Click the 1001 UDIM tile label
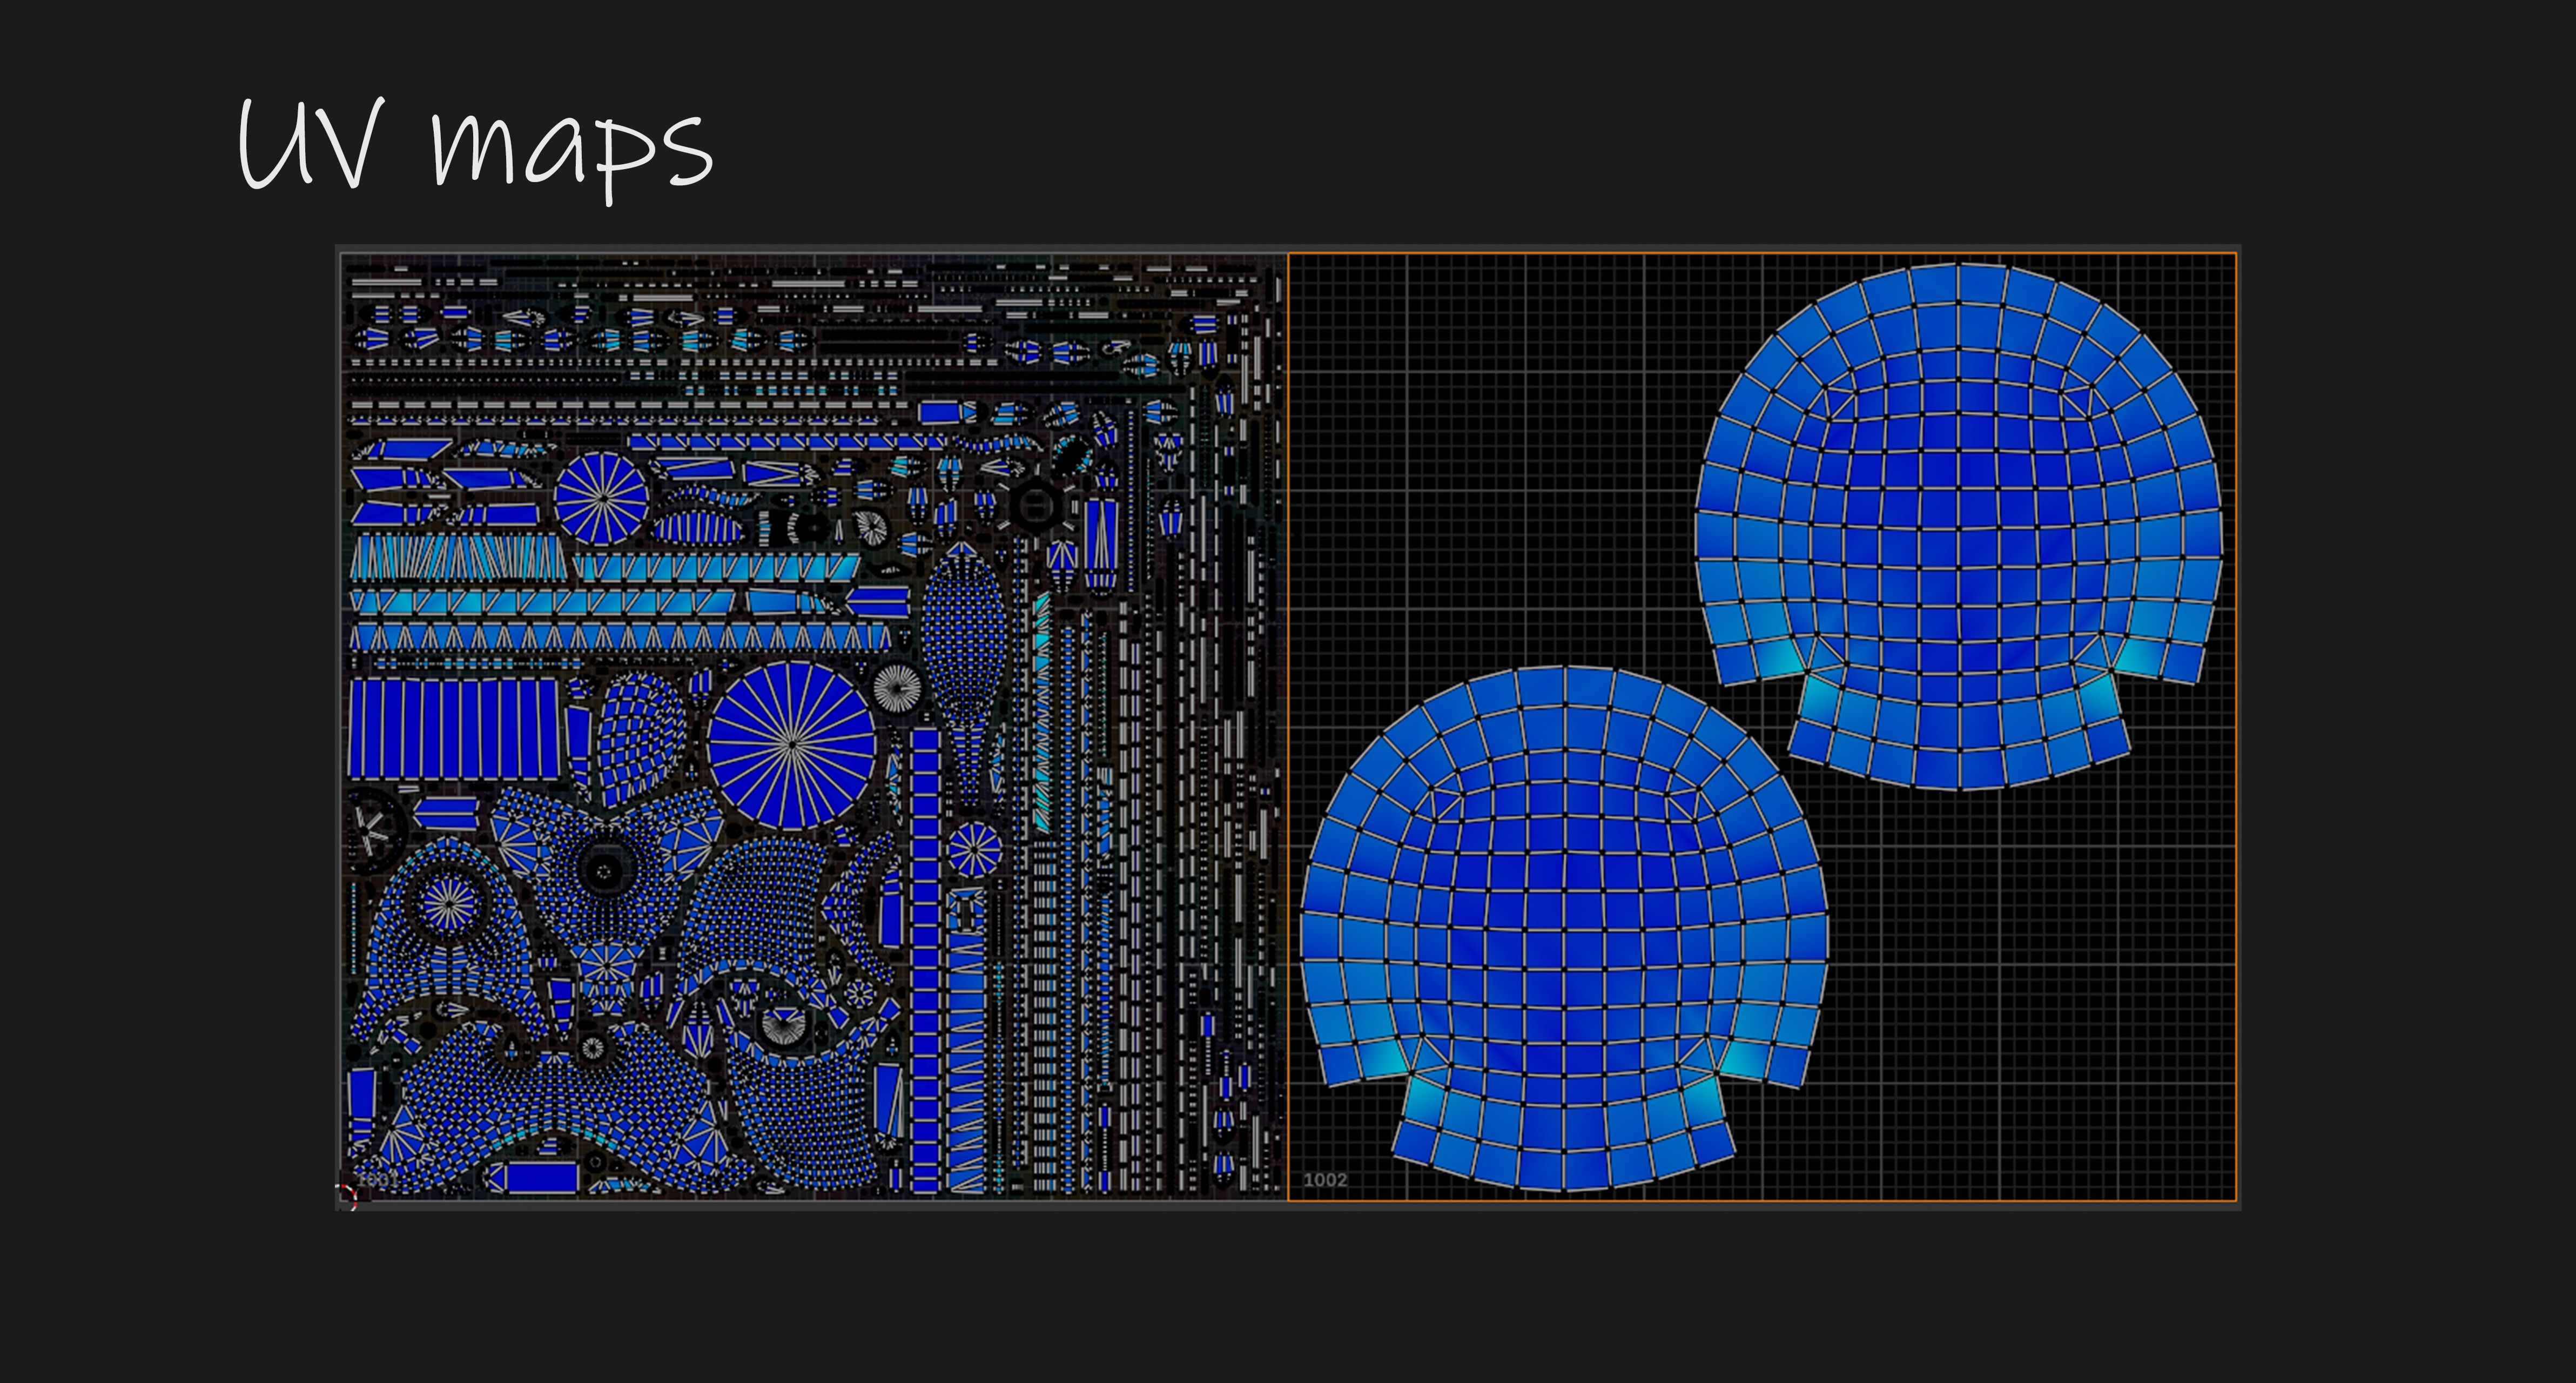 378,1180
